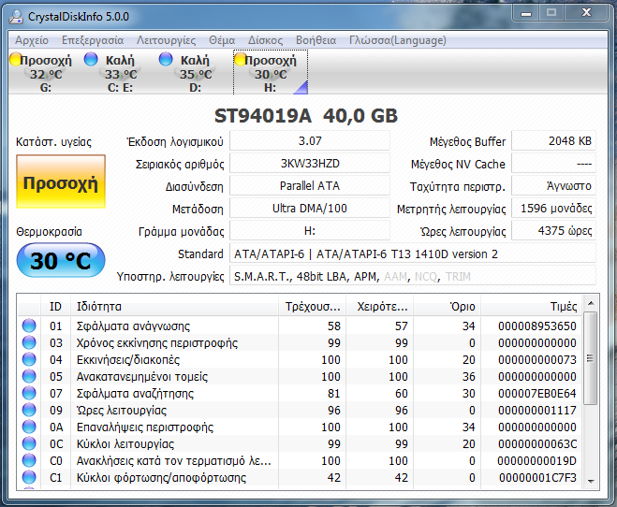
Task: Select row Κύκλοι λειτουργίας
Action: 301,443
